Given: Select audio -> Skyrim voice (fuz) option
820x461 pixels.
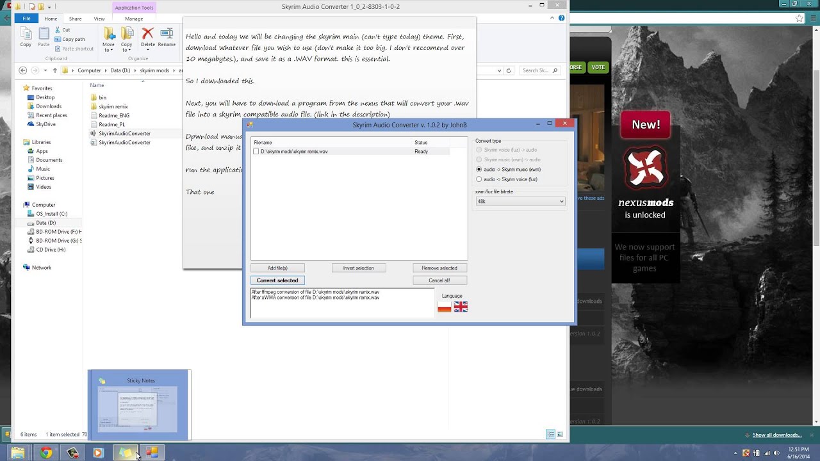Looking at the screenshot, I should click(x=507, y=179).
